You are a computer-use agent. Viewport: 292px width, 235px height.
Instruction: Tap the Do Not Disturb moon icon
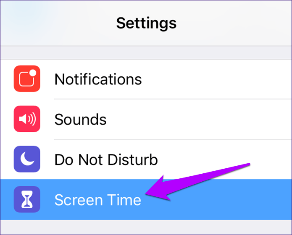pyautogui.click(x=27, y=159)
